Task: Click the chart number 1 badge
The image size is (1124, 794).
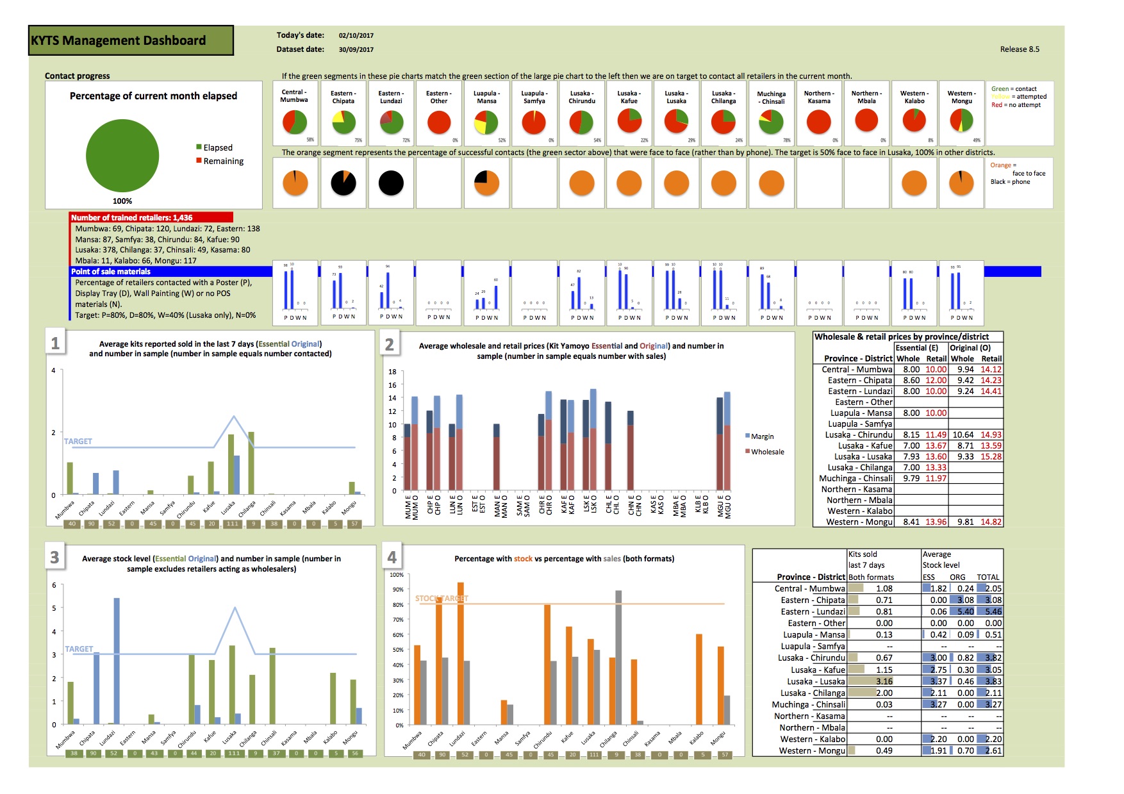Action: (55, 343)
